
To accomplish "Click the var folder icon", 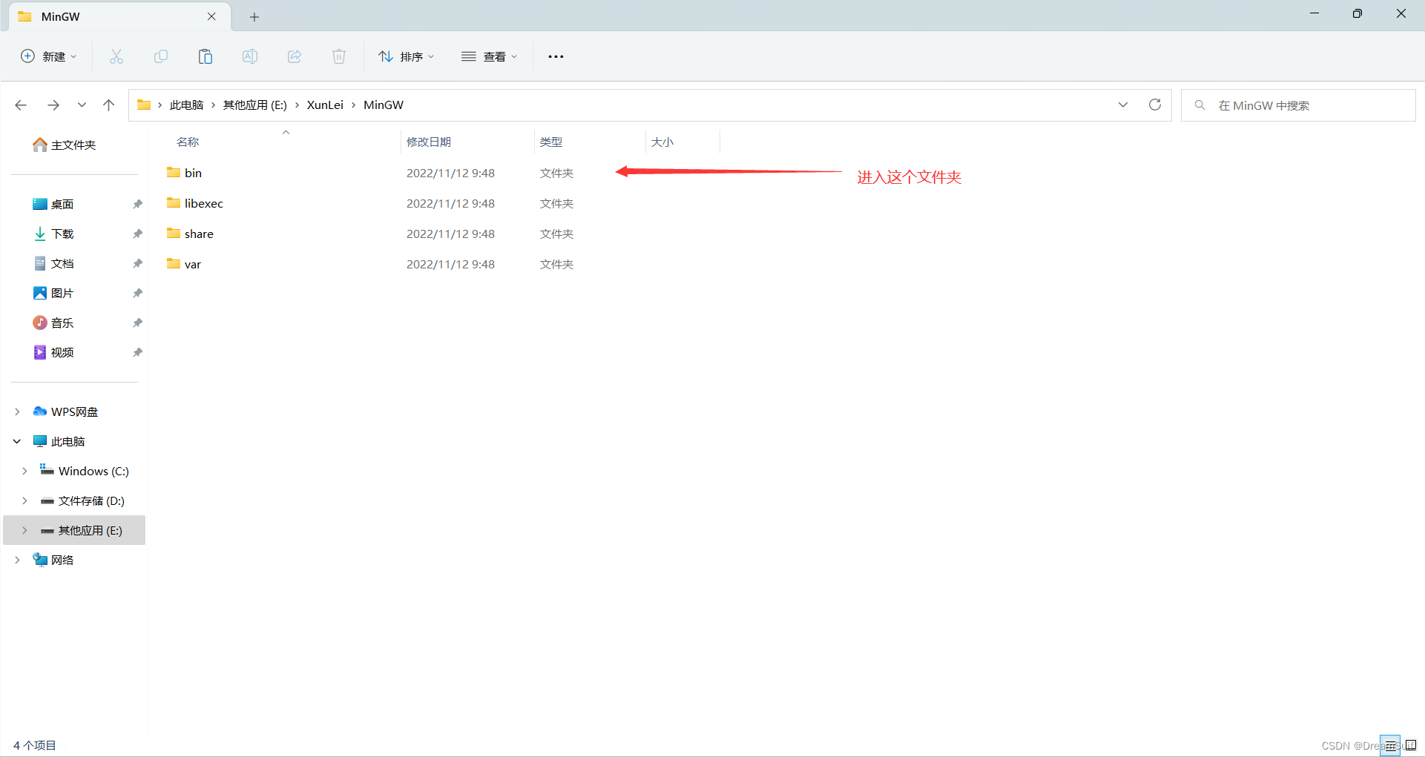I will click(x=174, y=263).
